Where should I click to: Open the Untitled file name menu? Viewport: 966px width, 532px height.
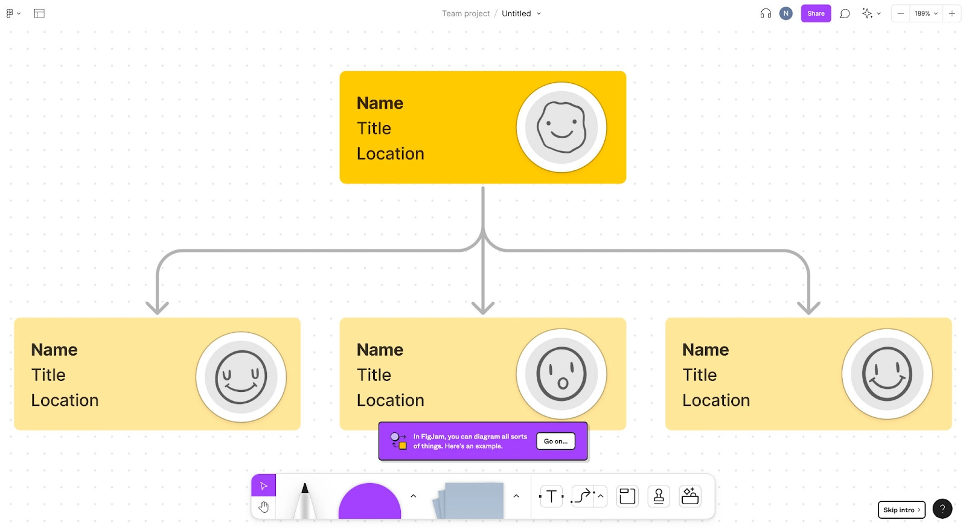[522, 13]
